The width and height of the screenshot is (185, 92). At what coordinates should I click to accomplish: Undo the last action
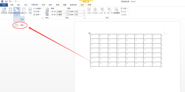(10, 2)
